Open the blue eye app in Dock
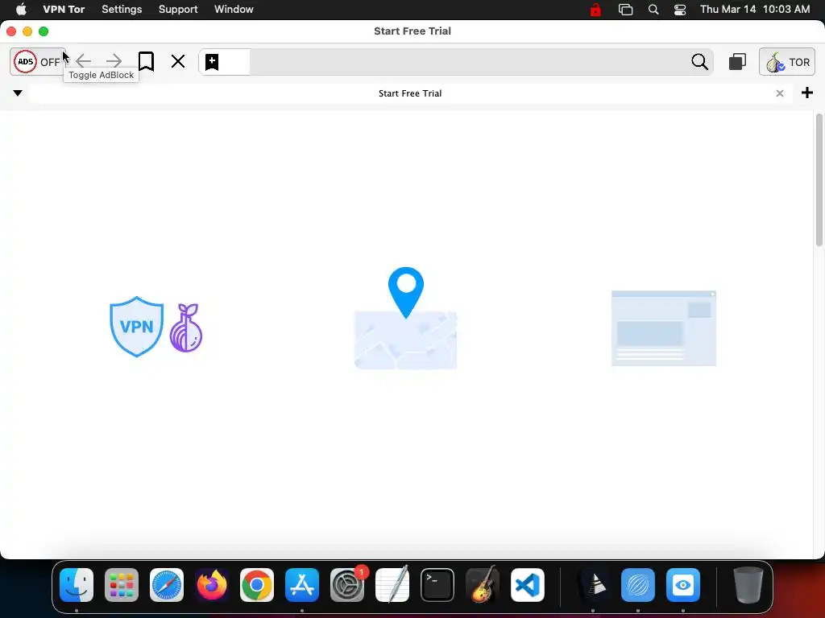The image size is (825, 618). [x=683, y=585]
